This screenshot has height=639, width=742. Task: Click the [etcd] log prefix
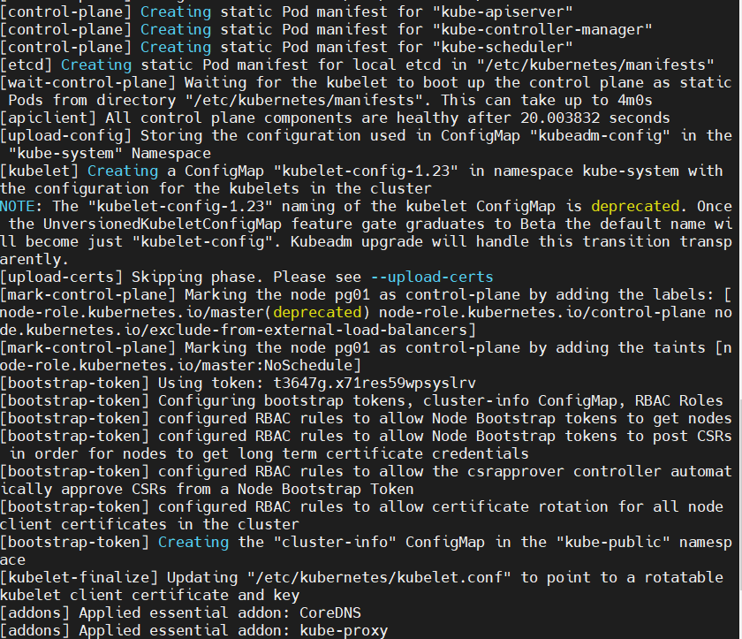coord(26,65)
